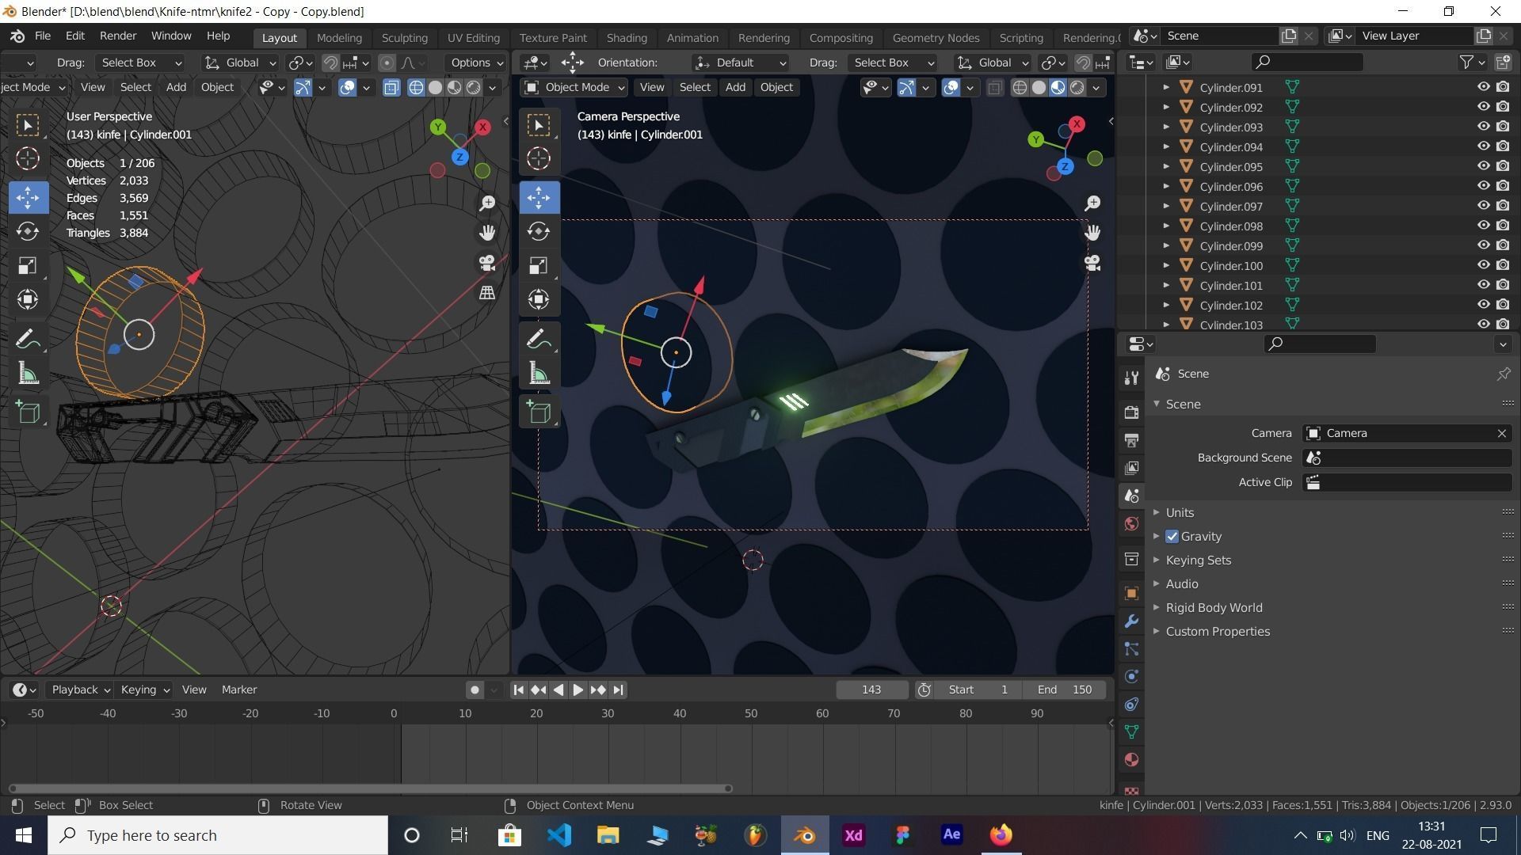Select the Scale tool in left viewport

[28, 265]
